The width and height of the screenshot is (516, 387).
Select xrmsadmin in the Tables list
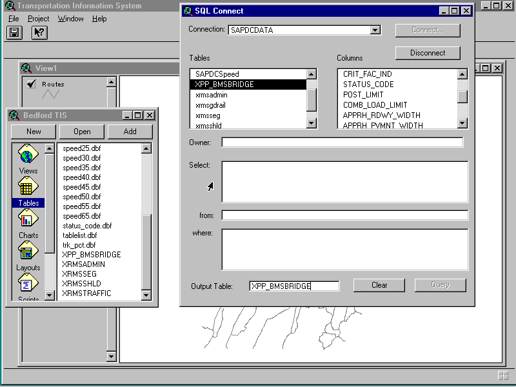pos(212,95)
